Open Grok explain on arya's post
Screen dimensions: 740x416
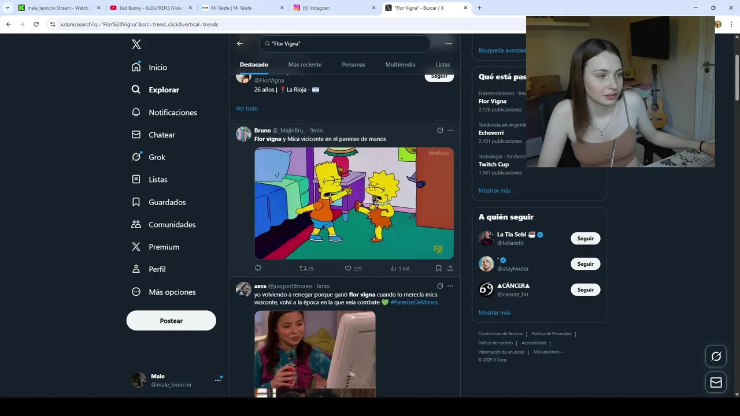pyautogui.click(x=440, y=286)
